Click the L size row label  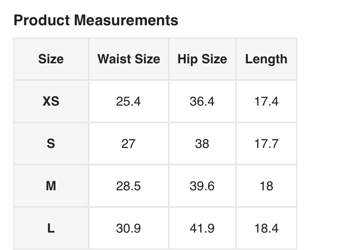point(51,228)
